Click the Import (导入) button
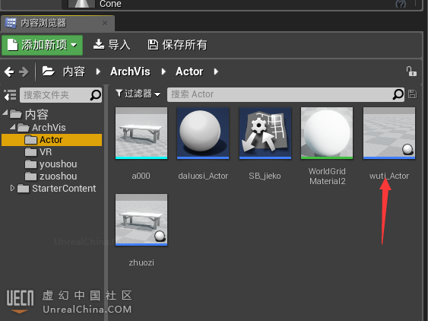 click(112, 45)
